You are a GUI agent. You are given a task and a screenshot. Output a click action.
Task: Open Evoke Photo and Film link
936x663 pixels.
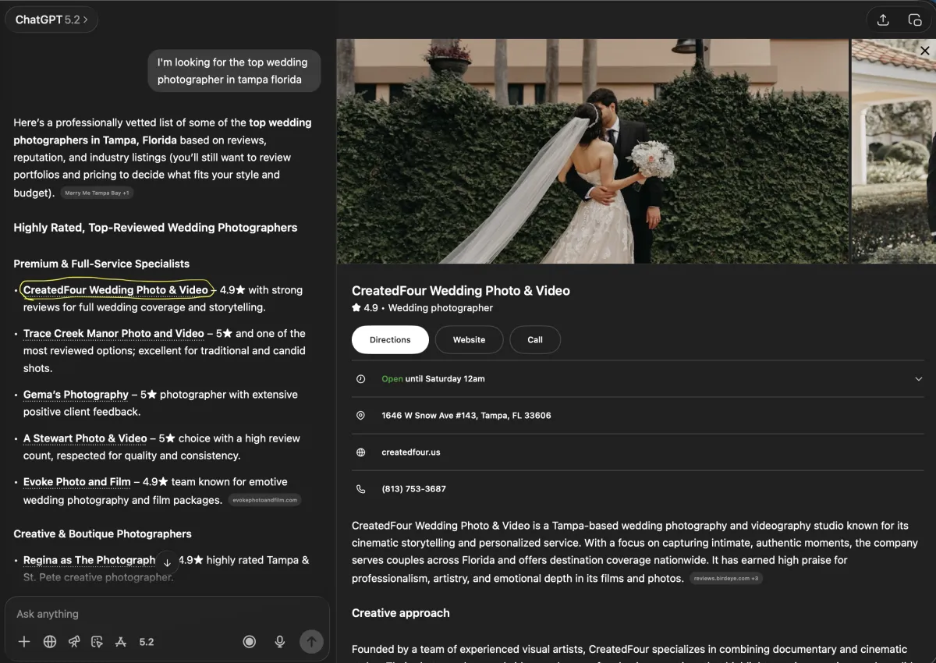point(77,482)
